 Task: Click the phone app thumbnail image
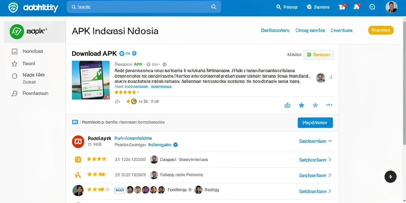click(x=91, y=80)
